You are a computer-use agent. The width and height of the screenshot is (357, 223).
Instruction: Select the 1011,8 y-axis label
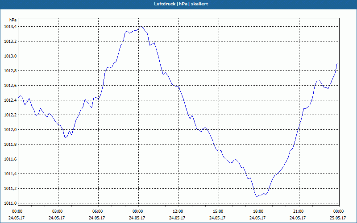pos(10,145)
